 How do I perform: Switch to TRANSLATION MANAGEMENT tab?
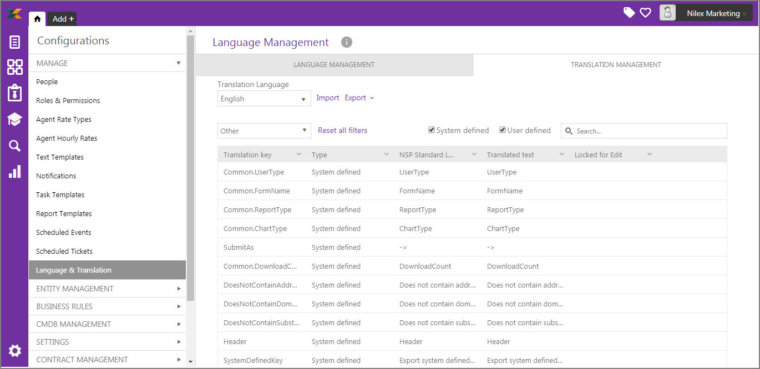click(616, 65)
